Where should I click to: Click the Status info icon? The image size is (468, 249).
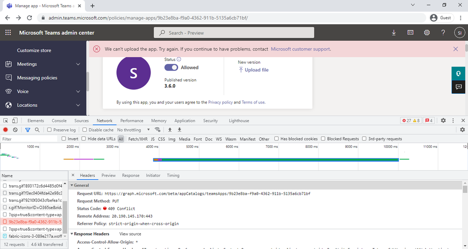click(x=179, y=59)
